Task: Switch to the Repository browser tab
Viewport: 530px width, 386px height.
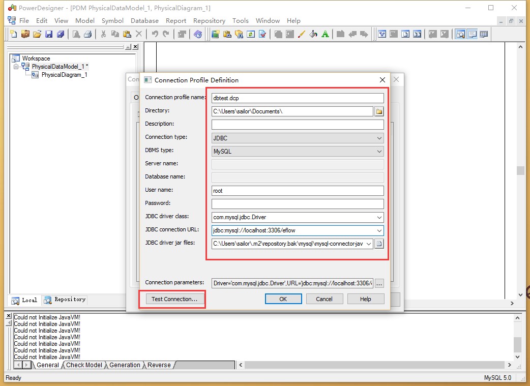Action: coord(65,300)
